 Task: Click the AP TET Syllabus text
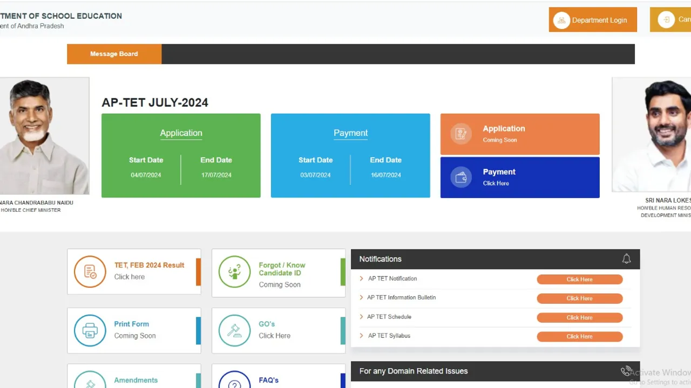[x=389, y=336]
